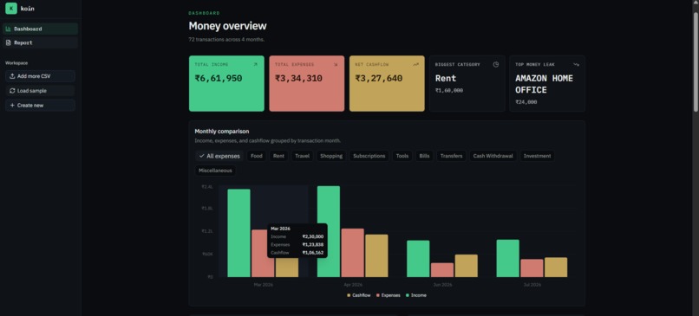The width and height of the screenshot is (699, 316).
Task: Click the pie icon on Biggest Category card
Action: click(x=496, y=65)
